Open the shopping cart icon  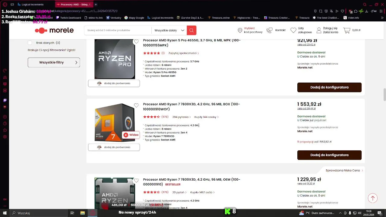(347, 30)
